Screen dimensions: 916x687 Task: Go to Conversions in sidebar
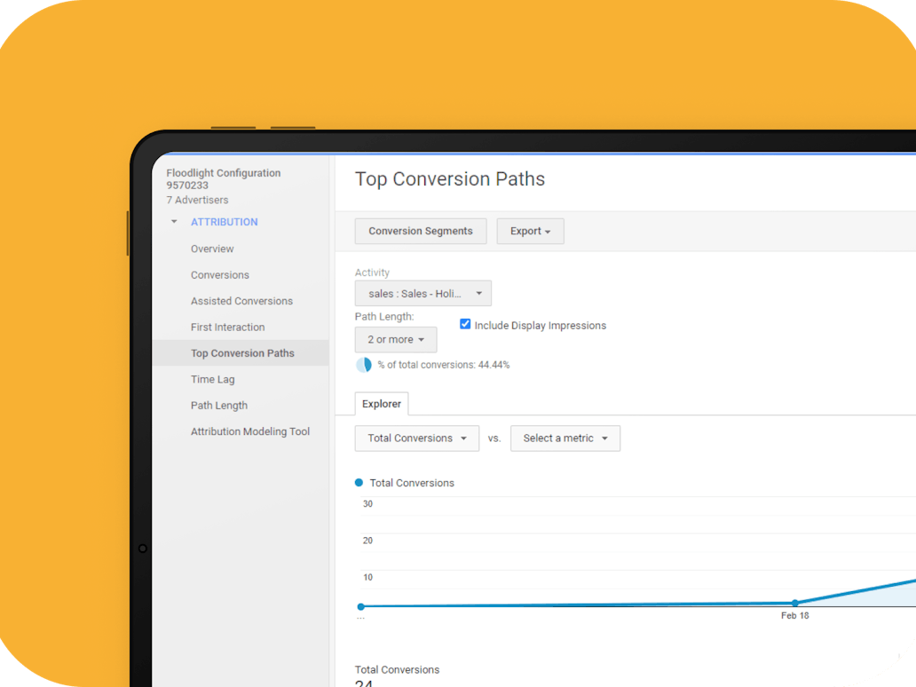click(219, 275)
